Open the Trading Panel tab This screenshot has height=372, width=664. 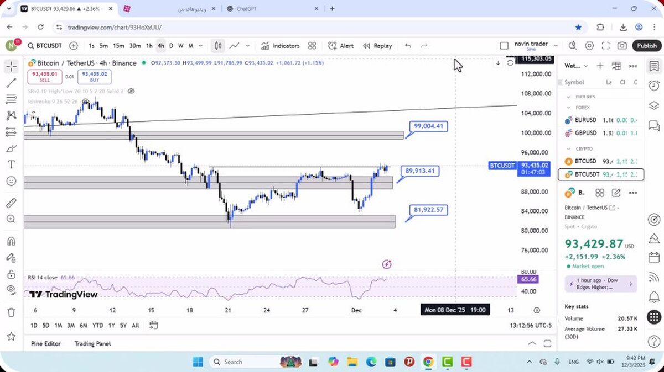tap(92, 343)
